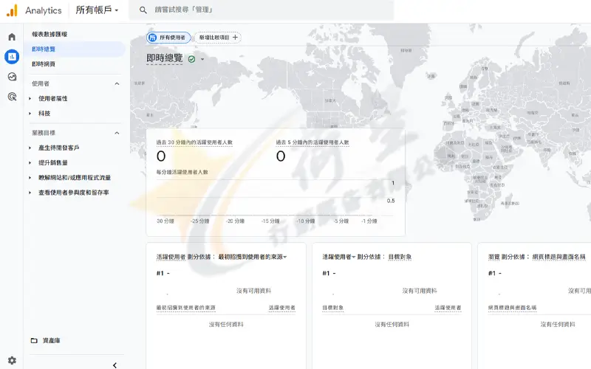The width and height of the screenshot is (591, 369).
Task: Click 每分鐘活躍使用者人數 label
Action: [x=182, y=172]
